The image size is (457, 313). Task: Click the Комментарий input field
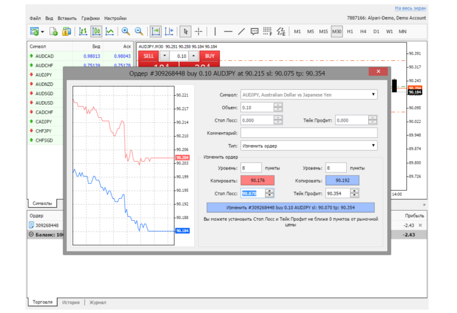tap(309, 133)
